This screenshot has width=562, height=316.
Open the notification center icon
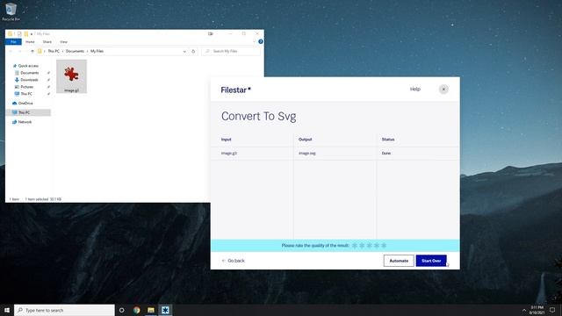click(x=552, y=310)
